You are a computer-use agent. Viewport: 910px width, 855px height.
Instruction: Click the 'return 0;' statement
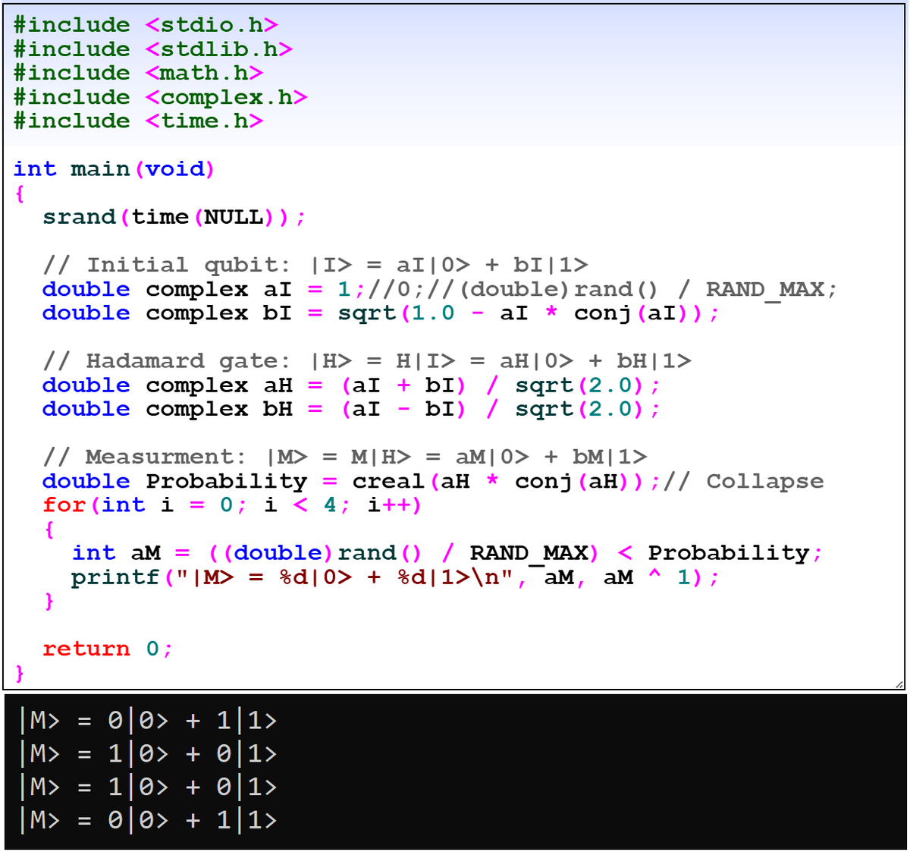tap(108, 649)
